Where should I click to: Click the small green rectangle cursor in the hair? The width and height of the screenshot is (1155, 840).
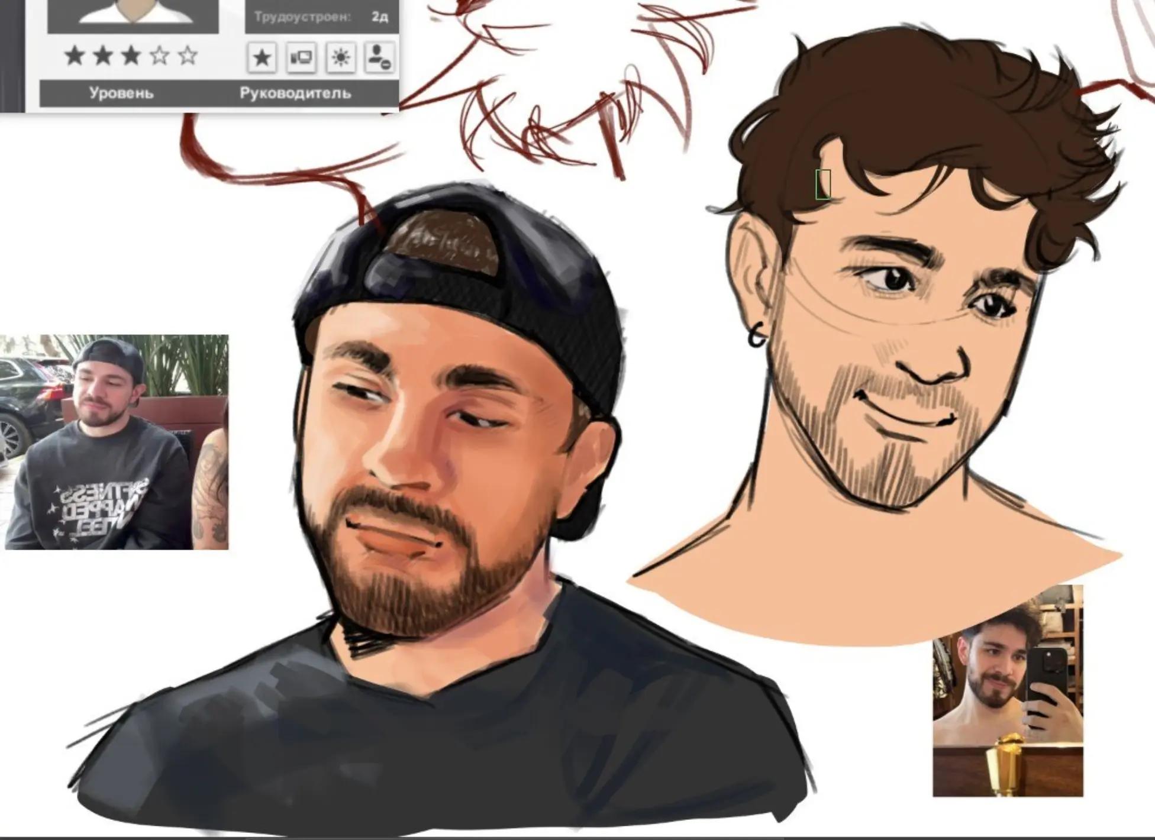click(823, 184)
